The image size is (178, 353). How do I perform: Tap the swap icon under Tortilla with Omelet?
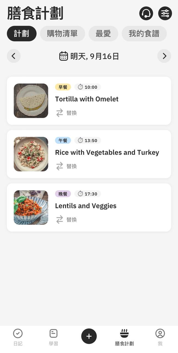[x=60, y=113]
